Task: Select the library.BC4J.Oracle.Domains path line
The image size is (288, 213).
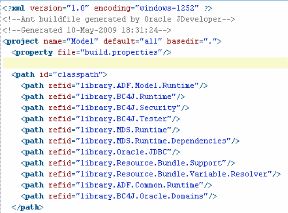Action: [x=119, y=196]
